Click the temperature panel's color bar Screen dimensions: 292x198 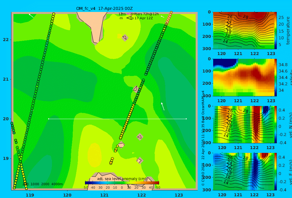(x=275, y=31)
